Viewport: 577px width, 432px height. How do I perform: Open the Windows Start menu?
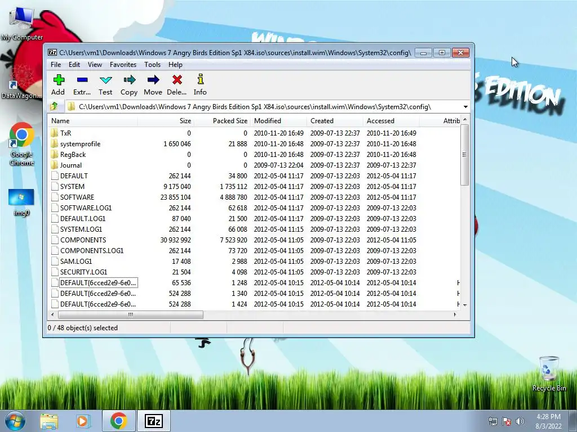point(15,421)
